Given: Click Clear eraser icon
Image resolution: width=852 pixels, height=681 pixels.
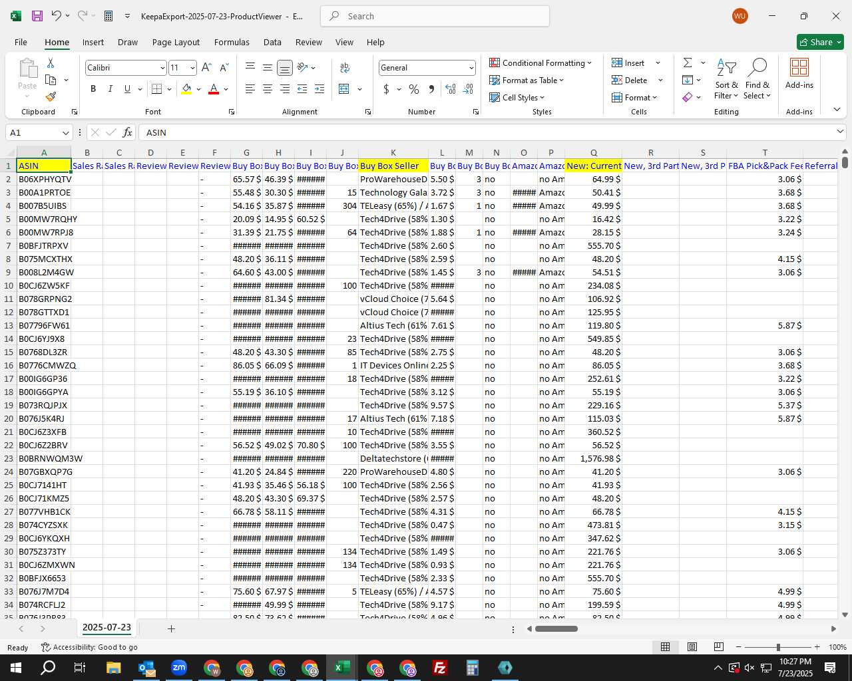Looking at the screenshot, I should (x=688, y=97).
